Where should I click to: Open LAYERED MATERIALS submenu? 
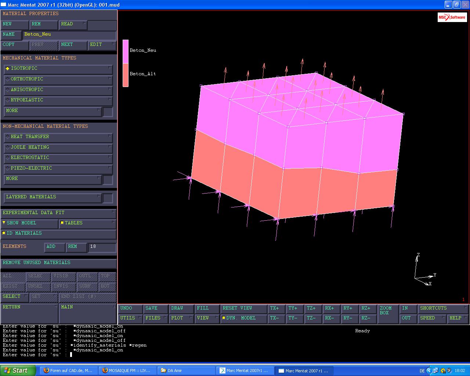tap(53, 197)
